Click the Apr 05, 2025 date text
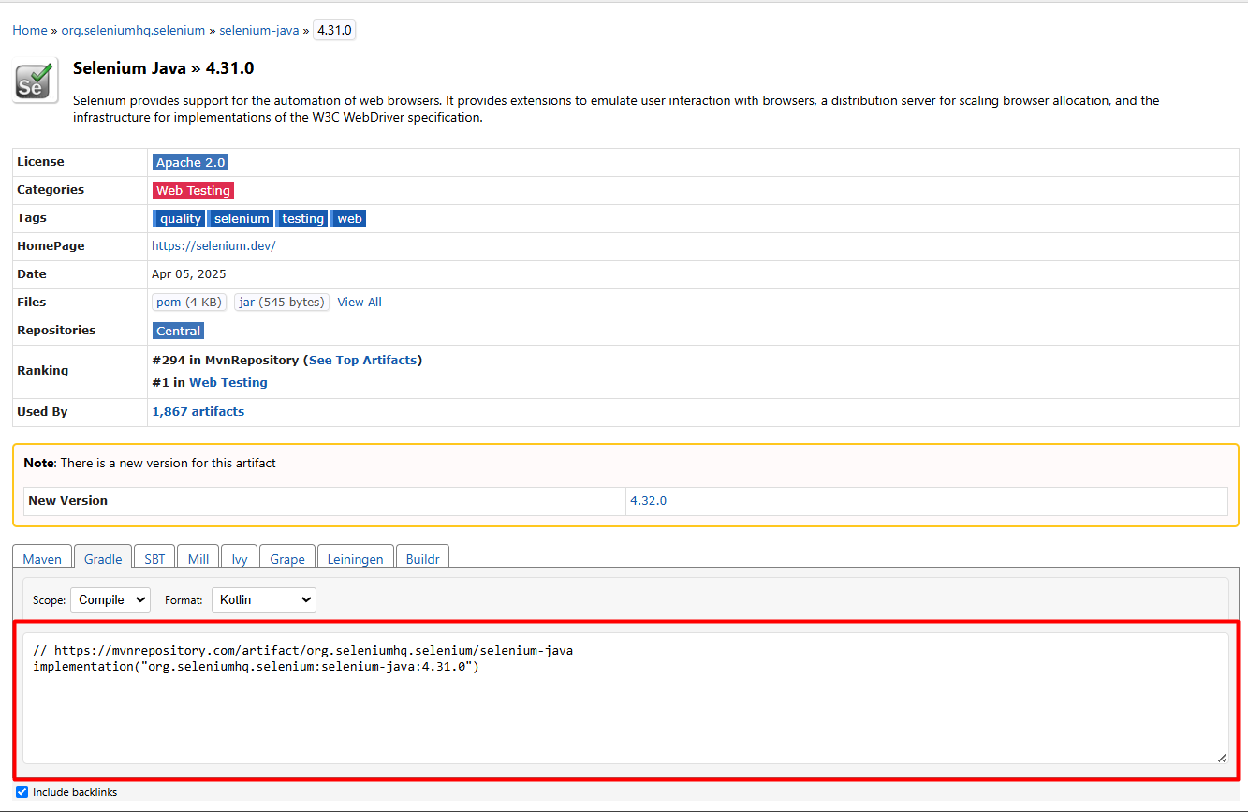Viewport: 1248px width, 812px height. (x=189, y=274)
